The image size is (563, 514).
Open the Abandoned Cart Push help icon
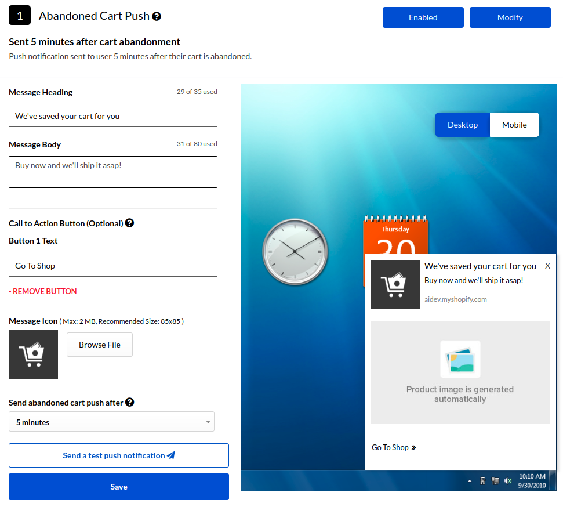coord(157,16)
